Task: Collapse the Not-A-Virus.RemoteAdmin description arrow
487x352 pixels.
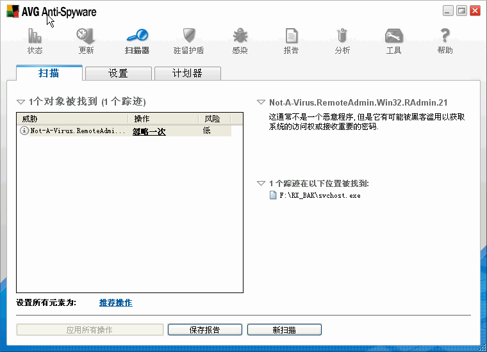Action: (261, 102)
